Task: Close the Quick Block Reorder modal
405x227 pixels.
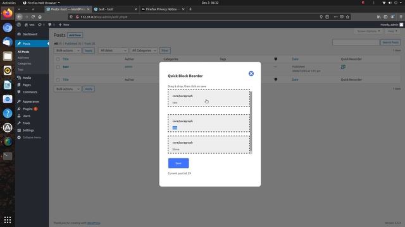Action: [251, 74]
